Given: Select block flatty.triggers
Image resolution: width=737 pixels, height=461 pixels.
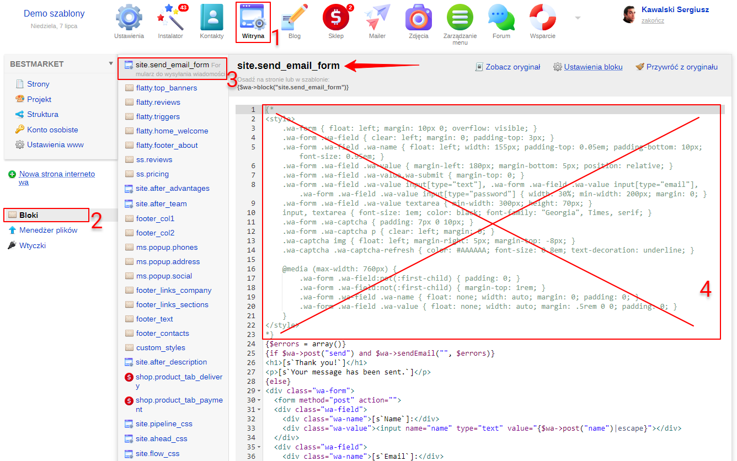Looking at the screenshot, I should 157,116.
